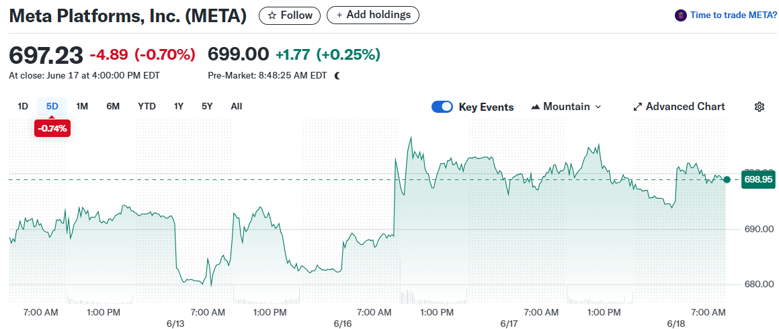779x329 pixels.
Task: Click the Meta Platforms, Inc. (META) title
Action: tap(128, 16)
